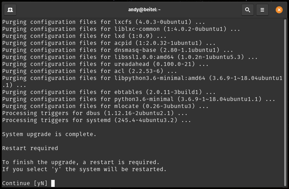The image size is (289, 189).
Task: Click the mlocate purge output line
Action: pyautogui.click(x=105, y=106)
